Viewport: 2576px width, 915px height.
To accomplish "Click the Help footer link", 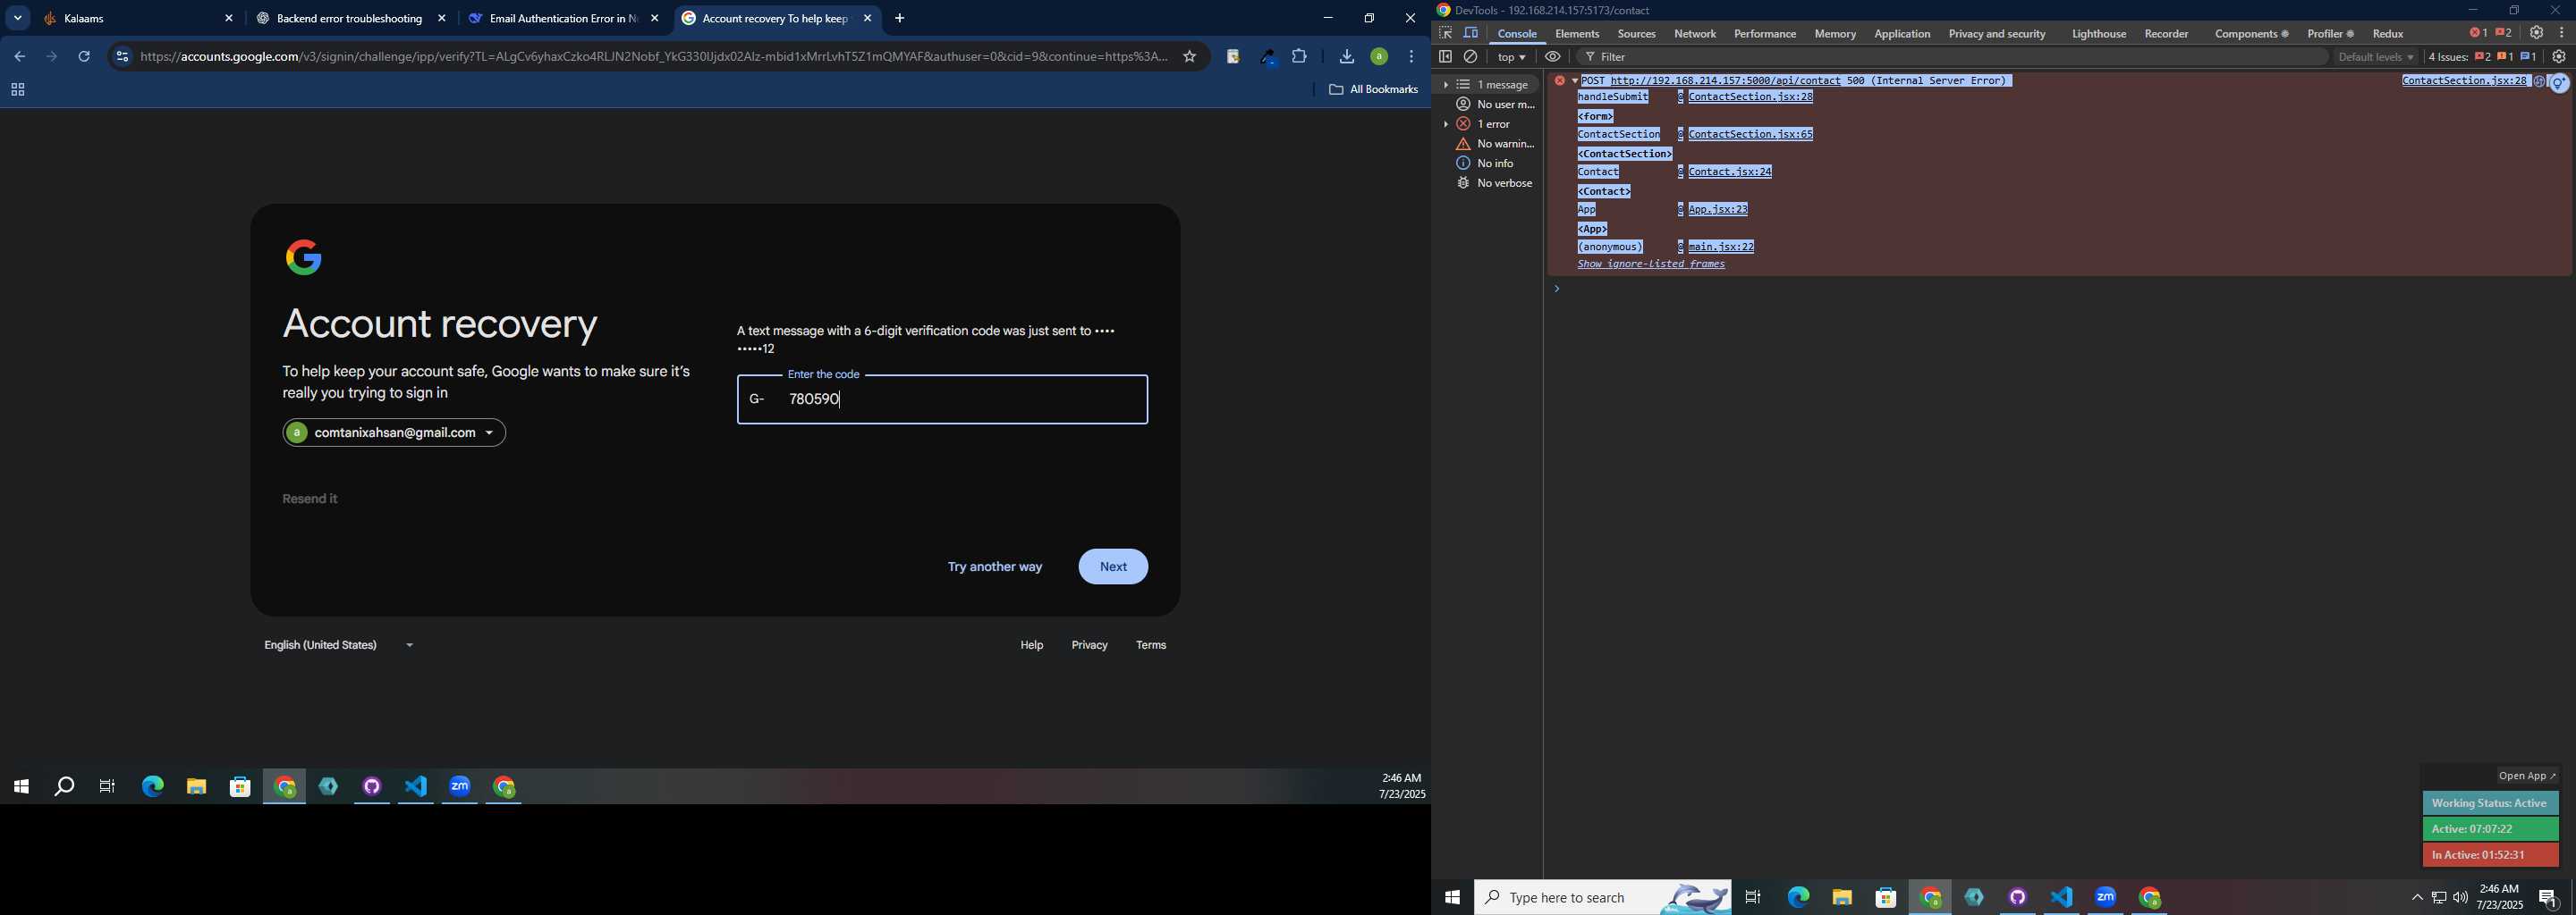I will tap(1031, 645).
